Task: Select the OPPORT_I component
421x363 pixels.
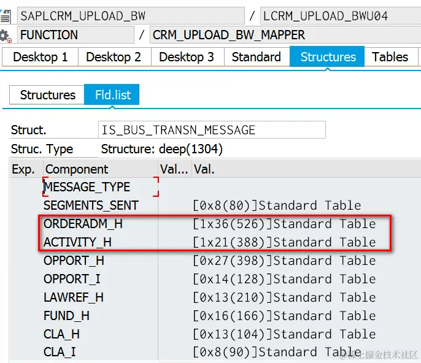Action: [72, 279]
